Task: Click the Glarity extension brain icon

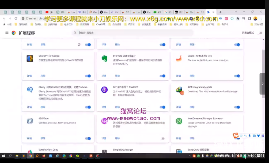Action: 30,90
